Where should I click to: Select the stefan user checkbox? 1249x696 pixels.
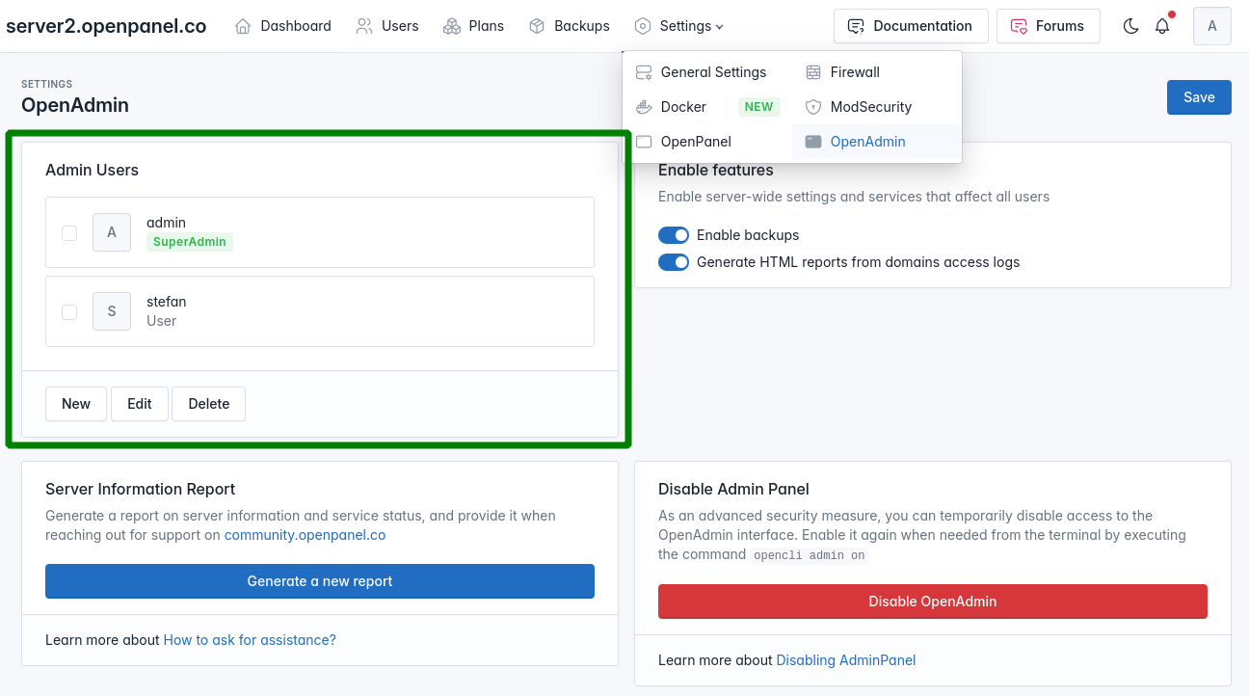(69, 311)
